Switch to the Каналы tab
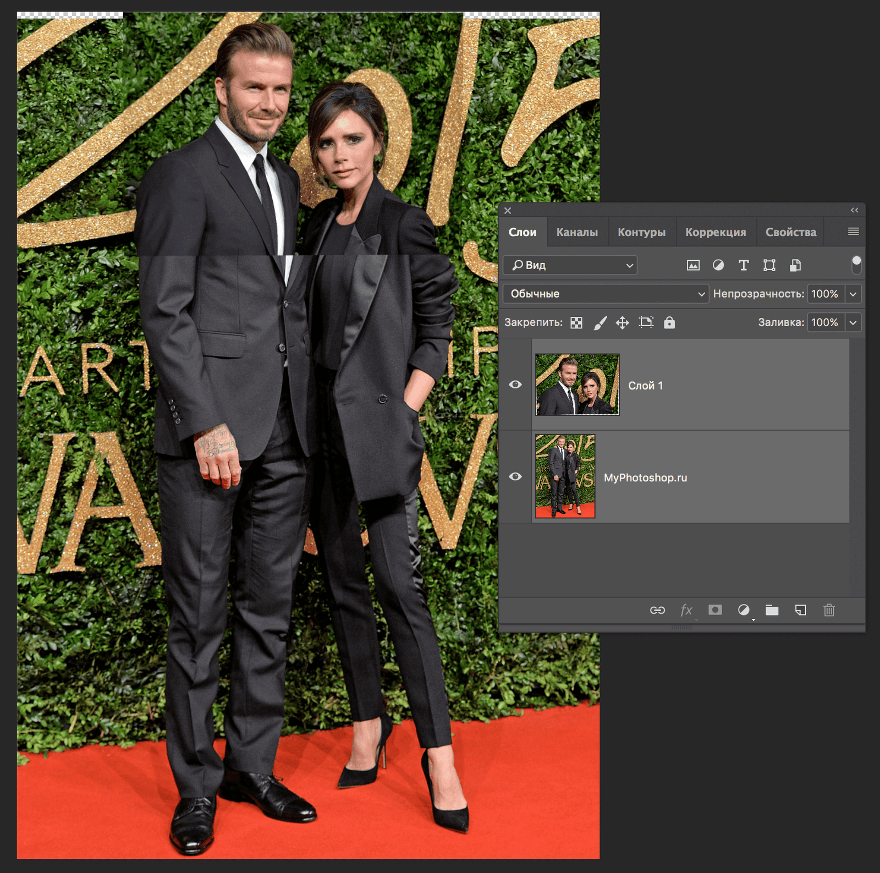The height and width of the screenshot is (873, 880). (x=577, y=232)
